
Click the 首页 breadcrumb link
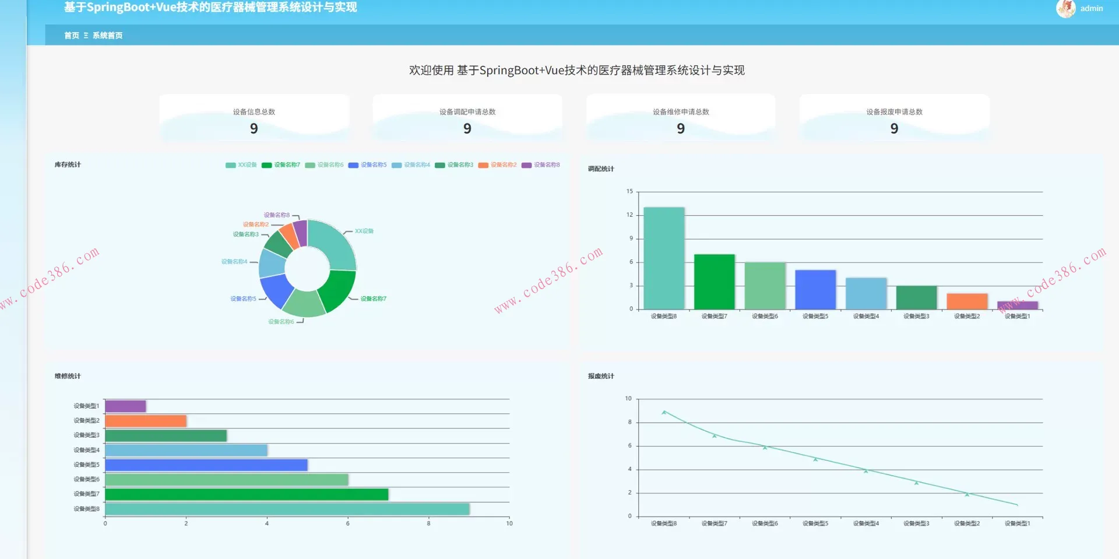tap(71, 36)
